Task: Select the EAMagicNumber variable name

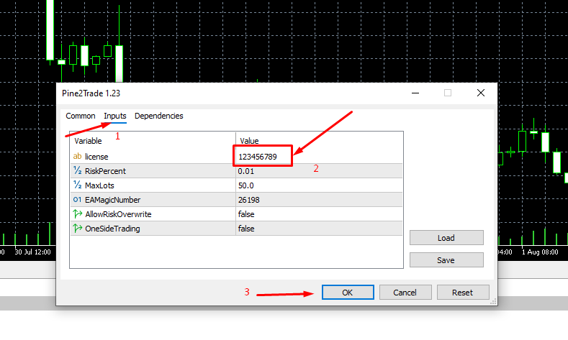Action: pos(112,200)
